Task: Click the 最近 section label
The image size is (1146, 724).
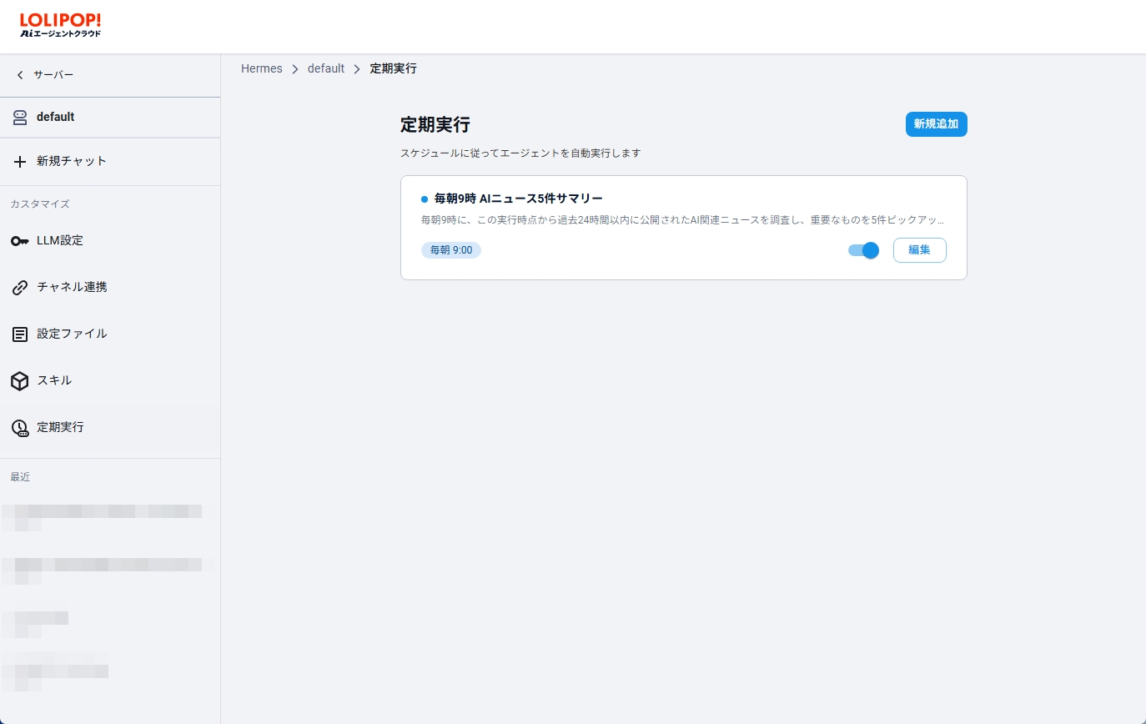Action: 20,477
